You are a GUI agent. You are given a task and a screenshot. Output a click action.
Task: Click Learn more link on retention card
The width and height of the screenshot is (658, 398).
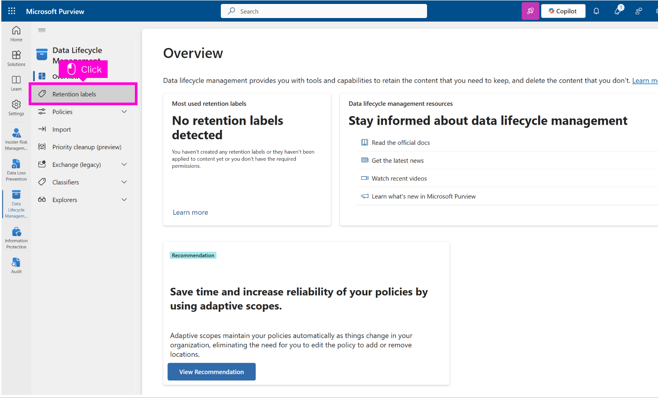tap(190, 212)
